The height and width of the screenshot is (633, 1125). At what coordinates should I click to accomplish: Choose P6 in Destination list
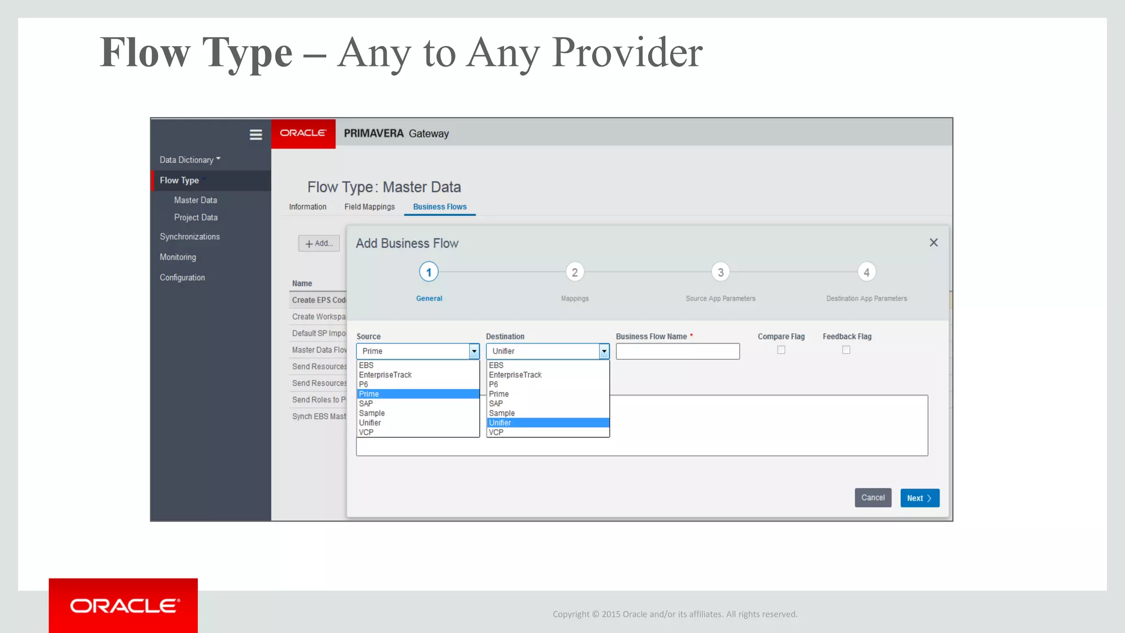[x=548, y=385]
